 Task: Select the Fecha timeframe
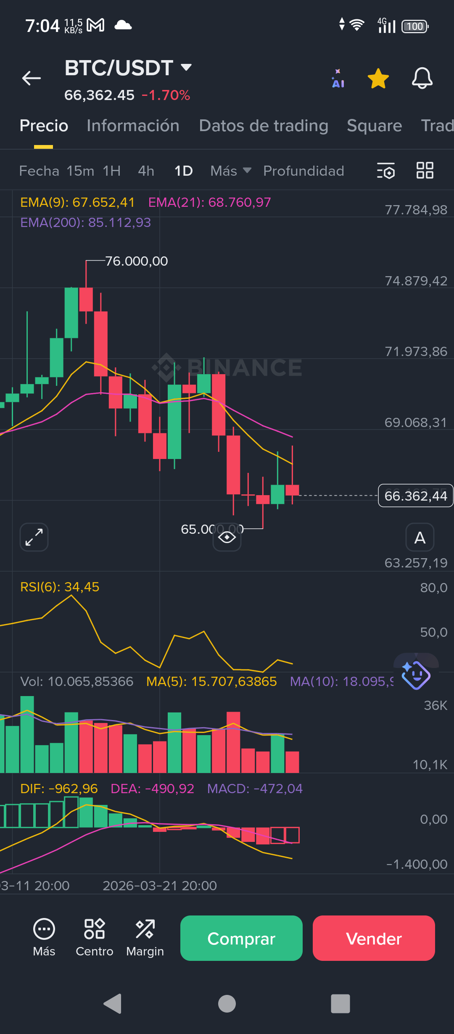coord(39,171)
